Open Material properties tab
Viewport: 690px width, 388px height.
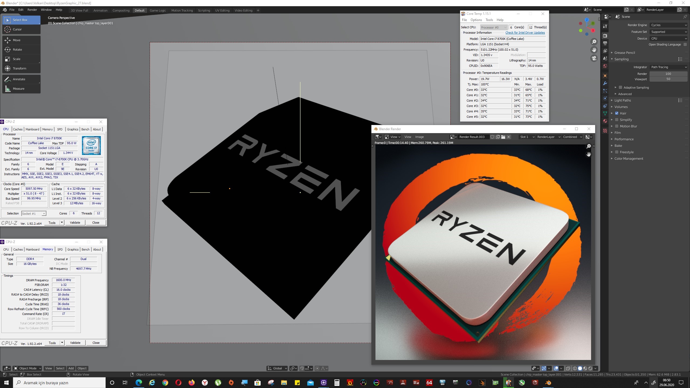(605, 121)
